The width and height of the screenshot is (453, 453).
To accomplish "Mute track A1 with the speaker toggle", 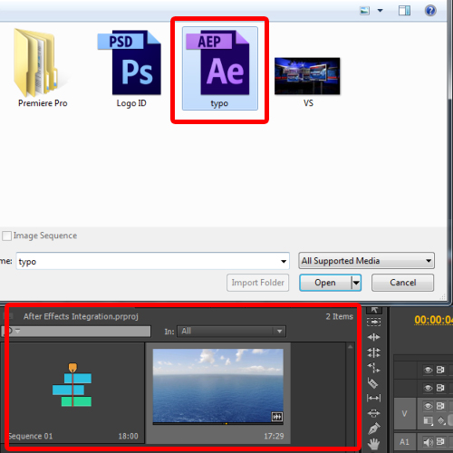I will coord(428,442).
